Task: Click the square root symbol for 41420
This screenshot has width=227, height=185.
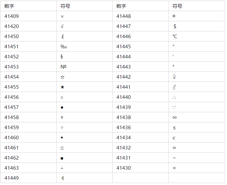Action: tap(62, 26)
